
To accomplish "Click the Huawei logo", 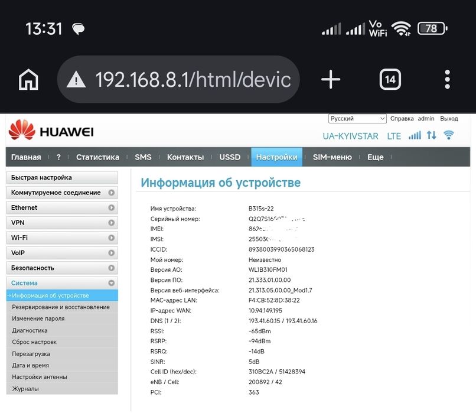I will click(x=51, y=131).
